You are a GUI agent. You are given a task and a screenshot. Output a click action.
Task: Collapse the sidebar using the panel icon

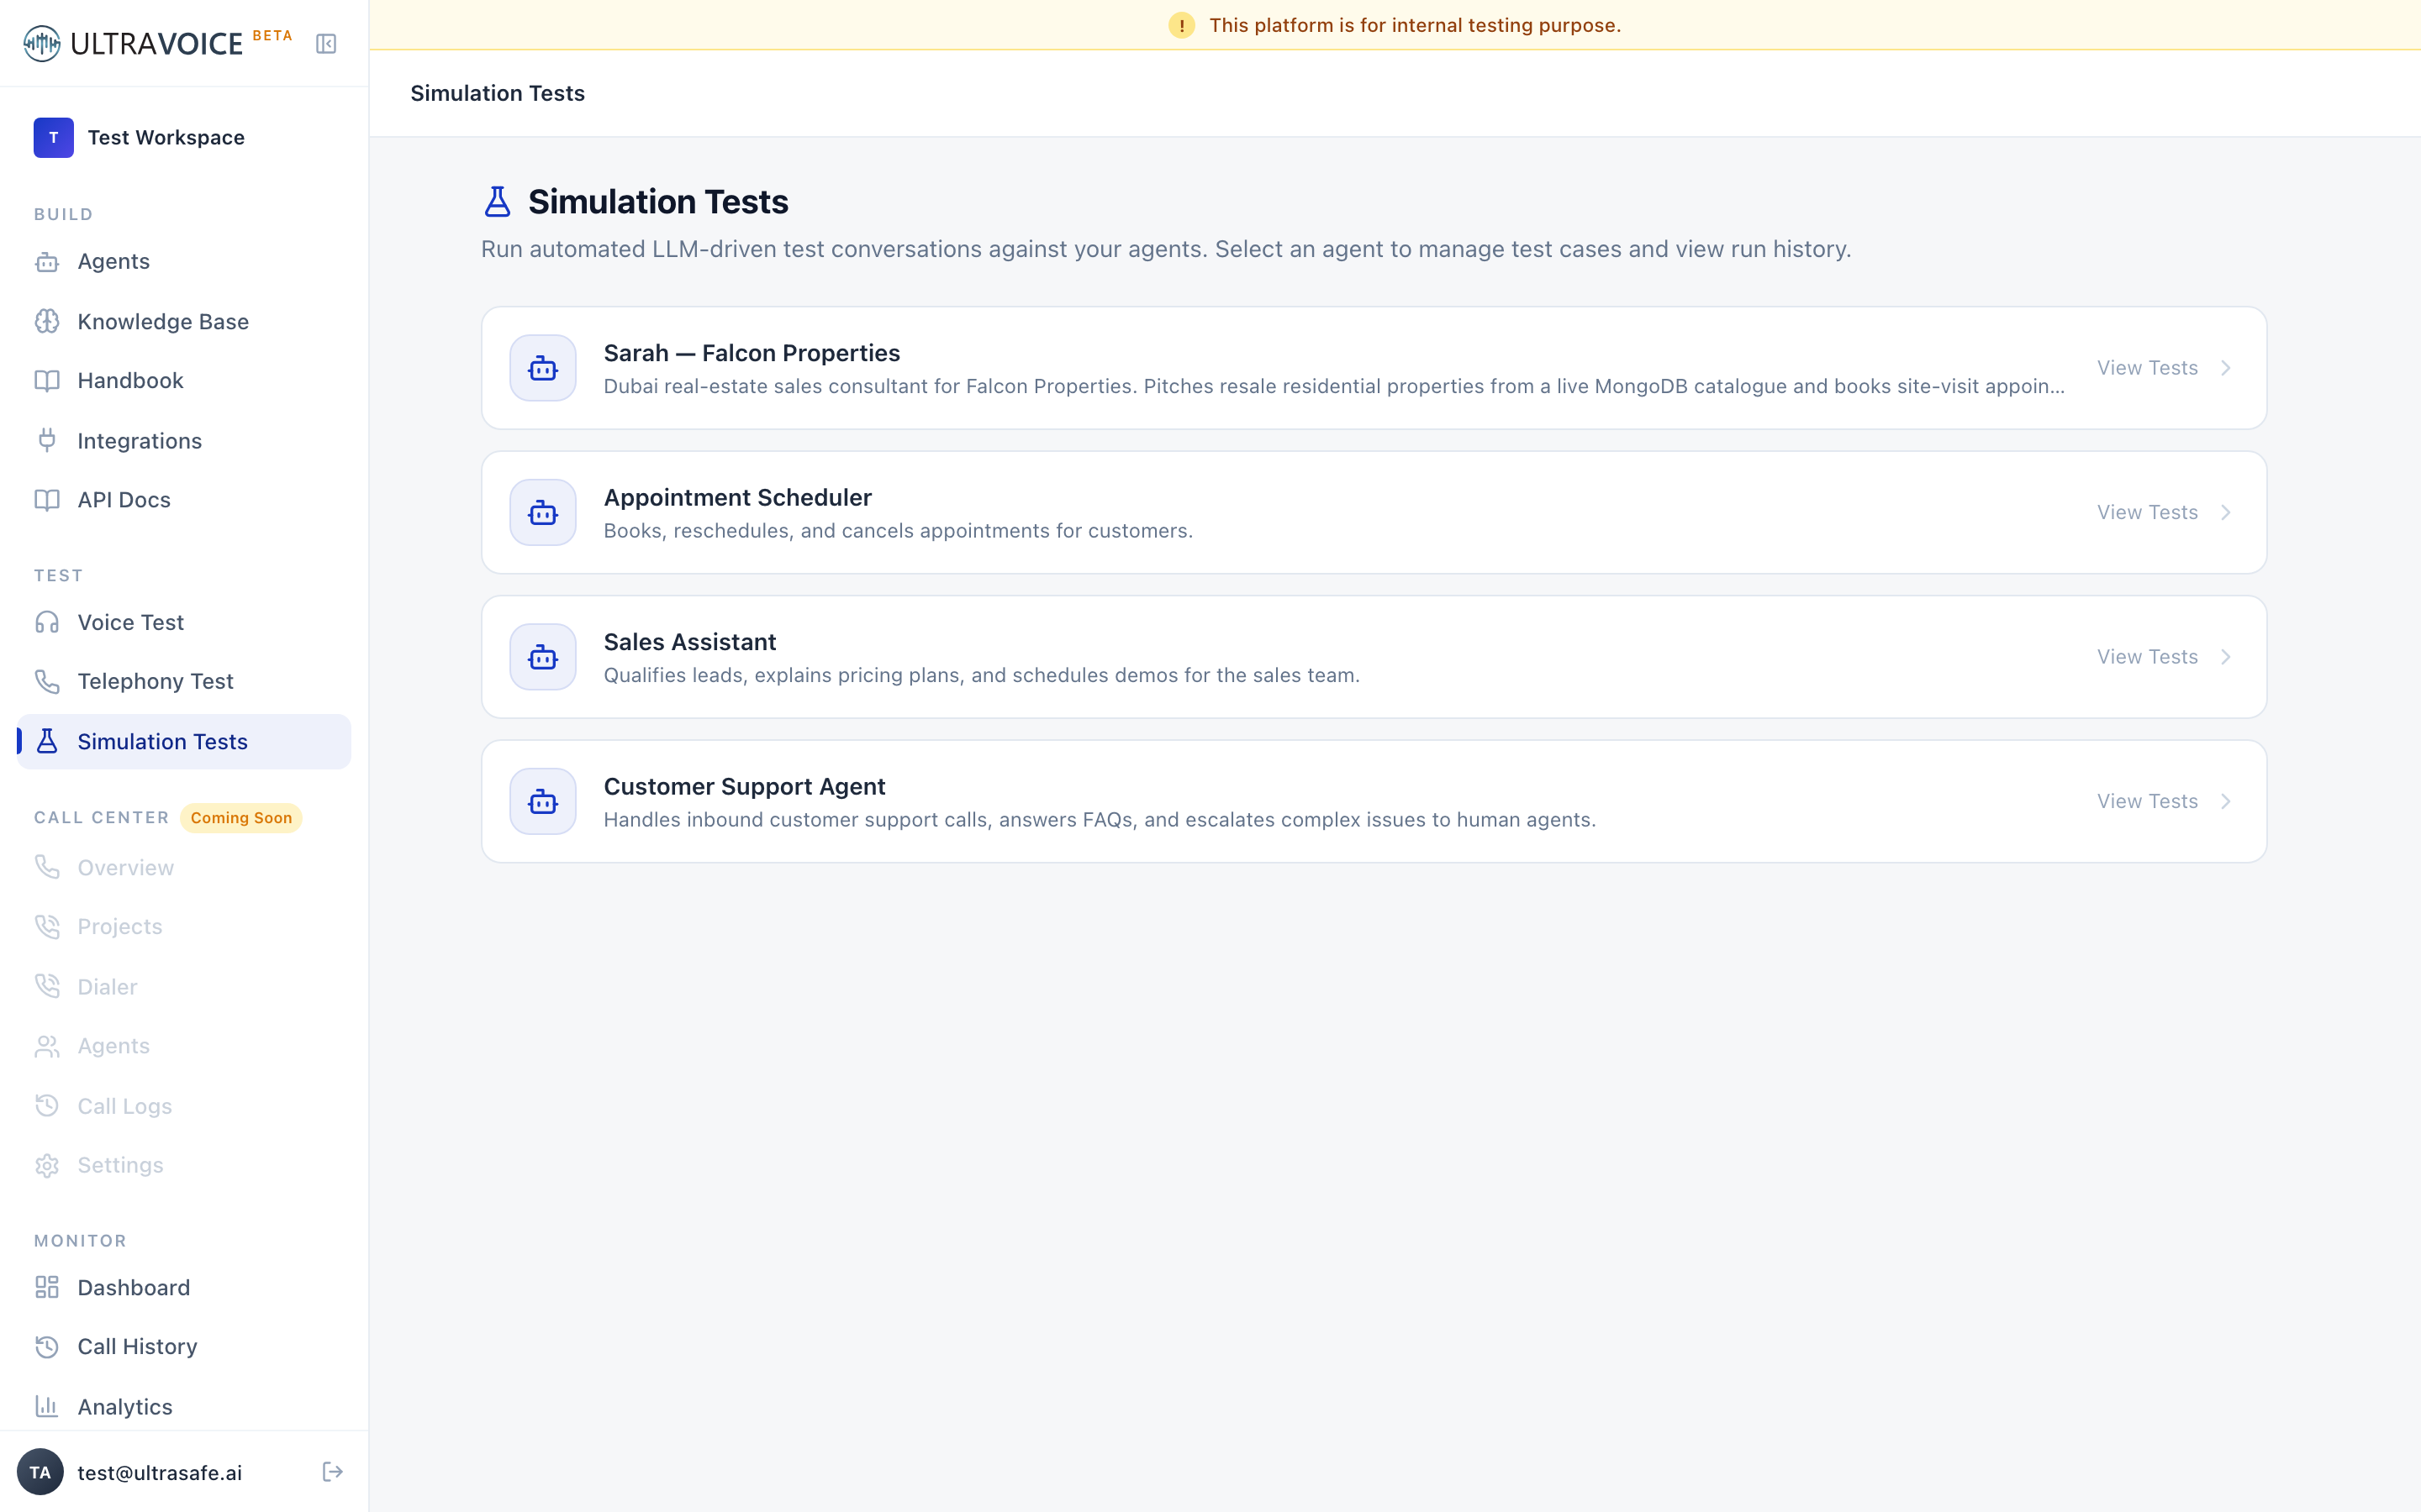tap(326, 43)
